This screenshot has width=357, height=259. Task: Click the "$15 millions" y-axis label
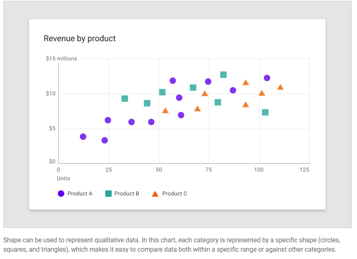coord(61,59)
